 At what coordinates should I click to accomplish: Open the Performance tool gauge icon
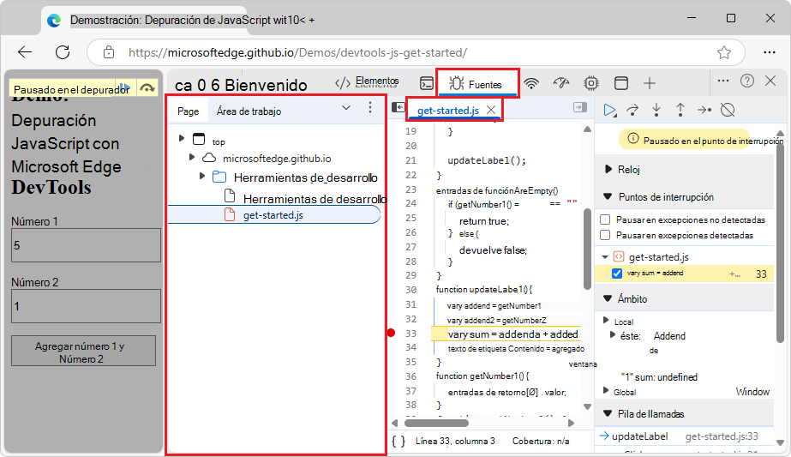pos(561,83)
